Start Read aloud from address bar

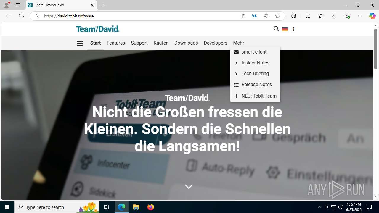point(266,16)
